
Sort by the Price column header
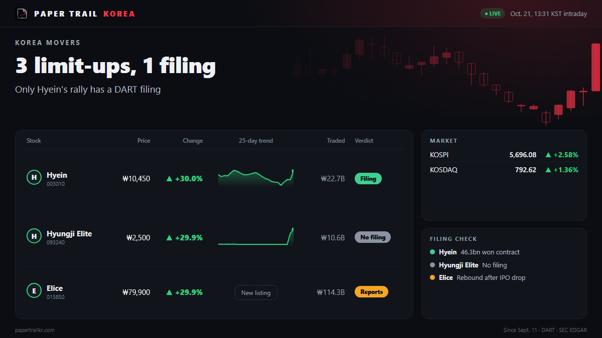[144, 141]
